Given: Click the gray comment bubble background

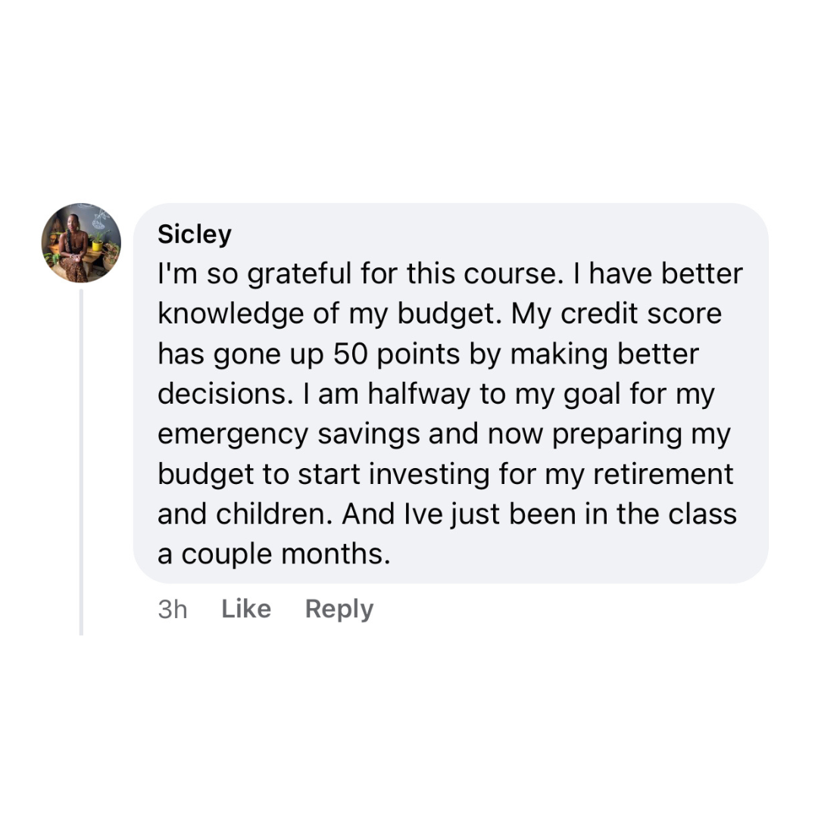Looking at the screenshot, I should click(451, 393).
